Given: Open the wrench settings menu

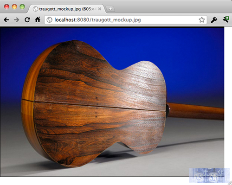Looking at the screenshot, I should 226,19.
